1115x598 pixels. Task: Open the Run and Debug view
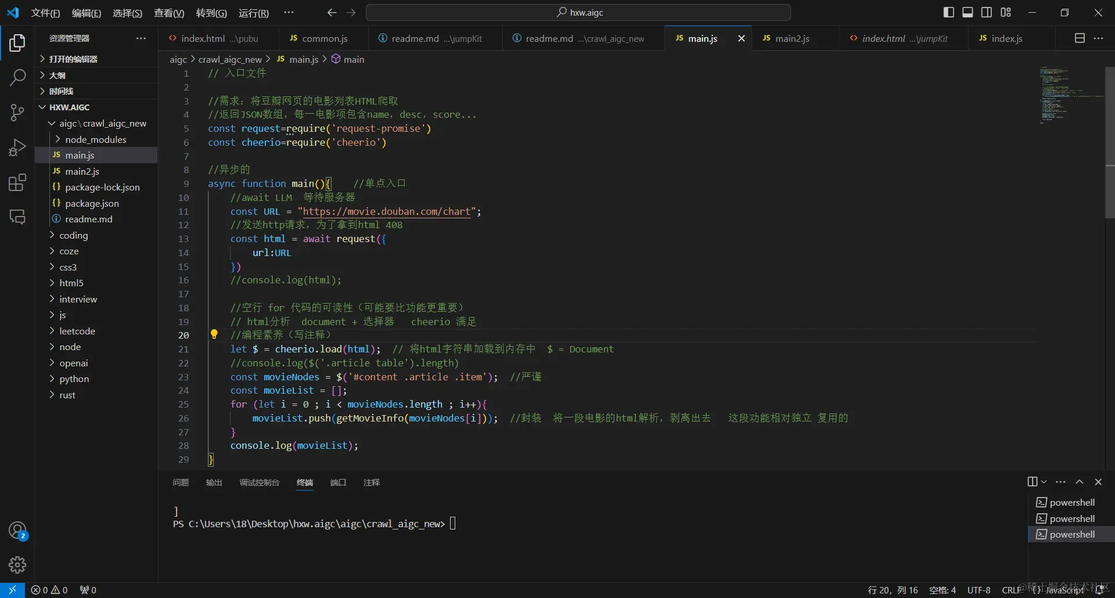click(x=17, y=147)
